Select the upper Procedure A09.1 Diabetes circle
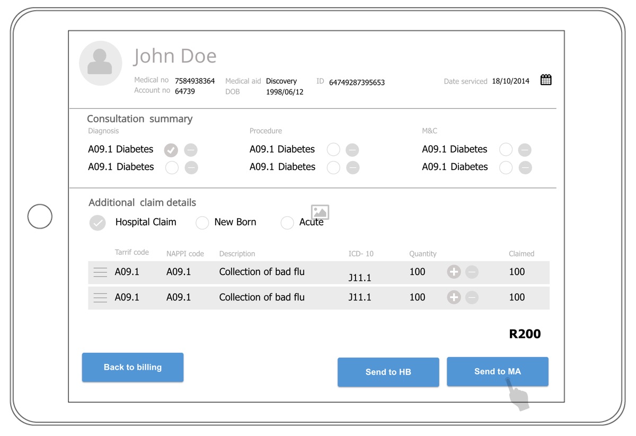 [333, 150]
